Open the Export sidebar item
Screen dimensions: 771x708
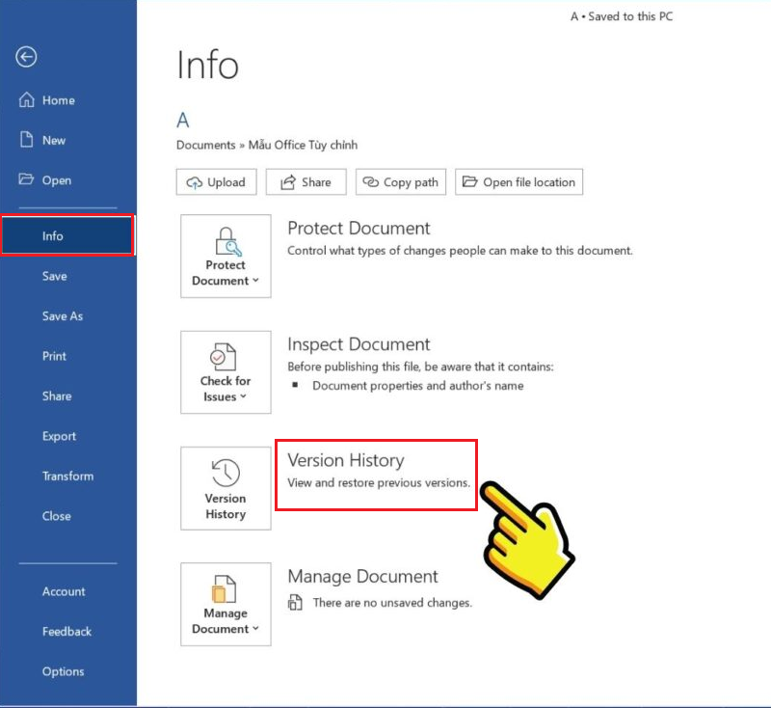tap(59, 436)
